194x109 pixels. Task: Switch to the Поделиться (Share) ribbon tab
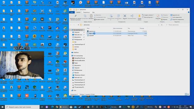coord(86,12)
